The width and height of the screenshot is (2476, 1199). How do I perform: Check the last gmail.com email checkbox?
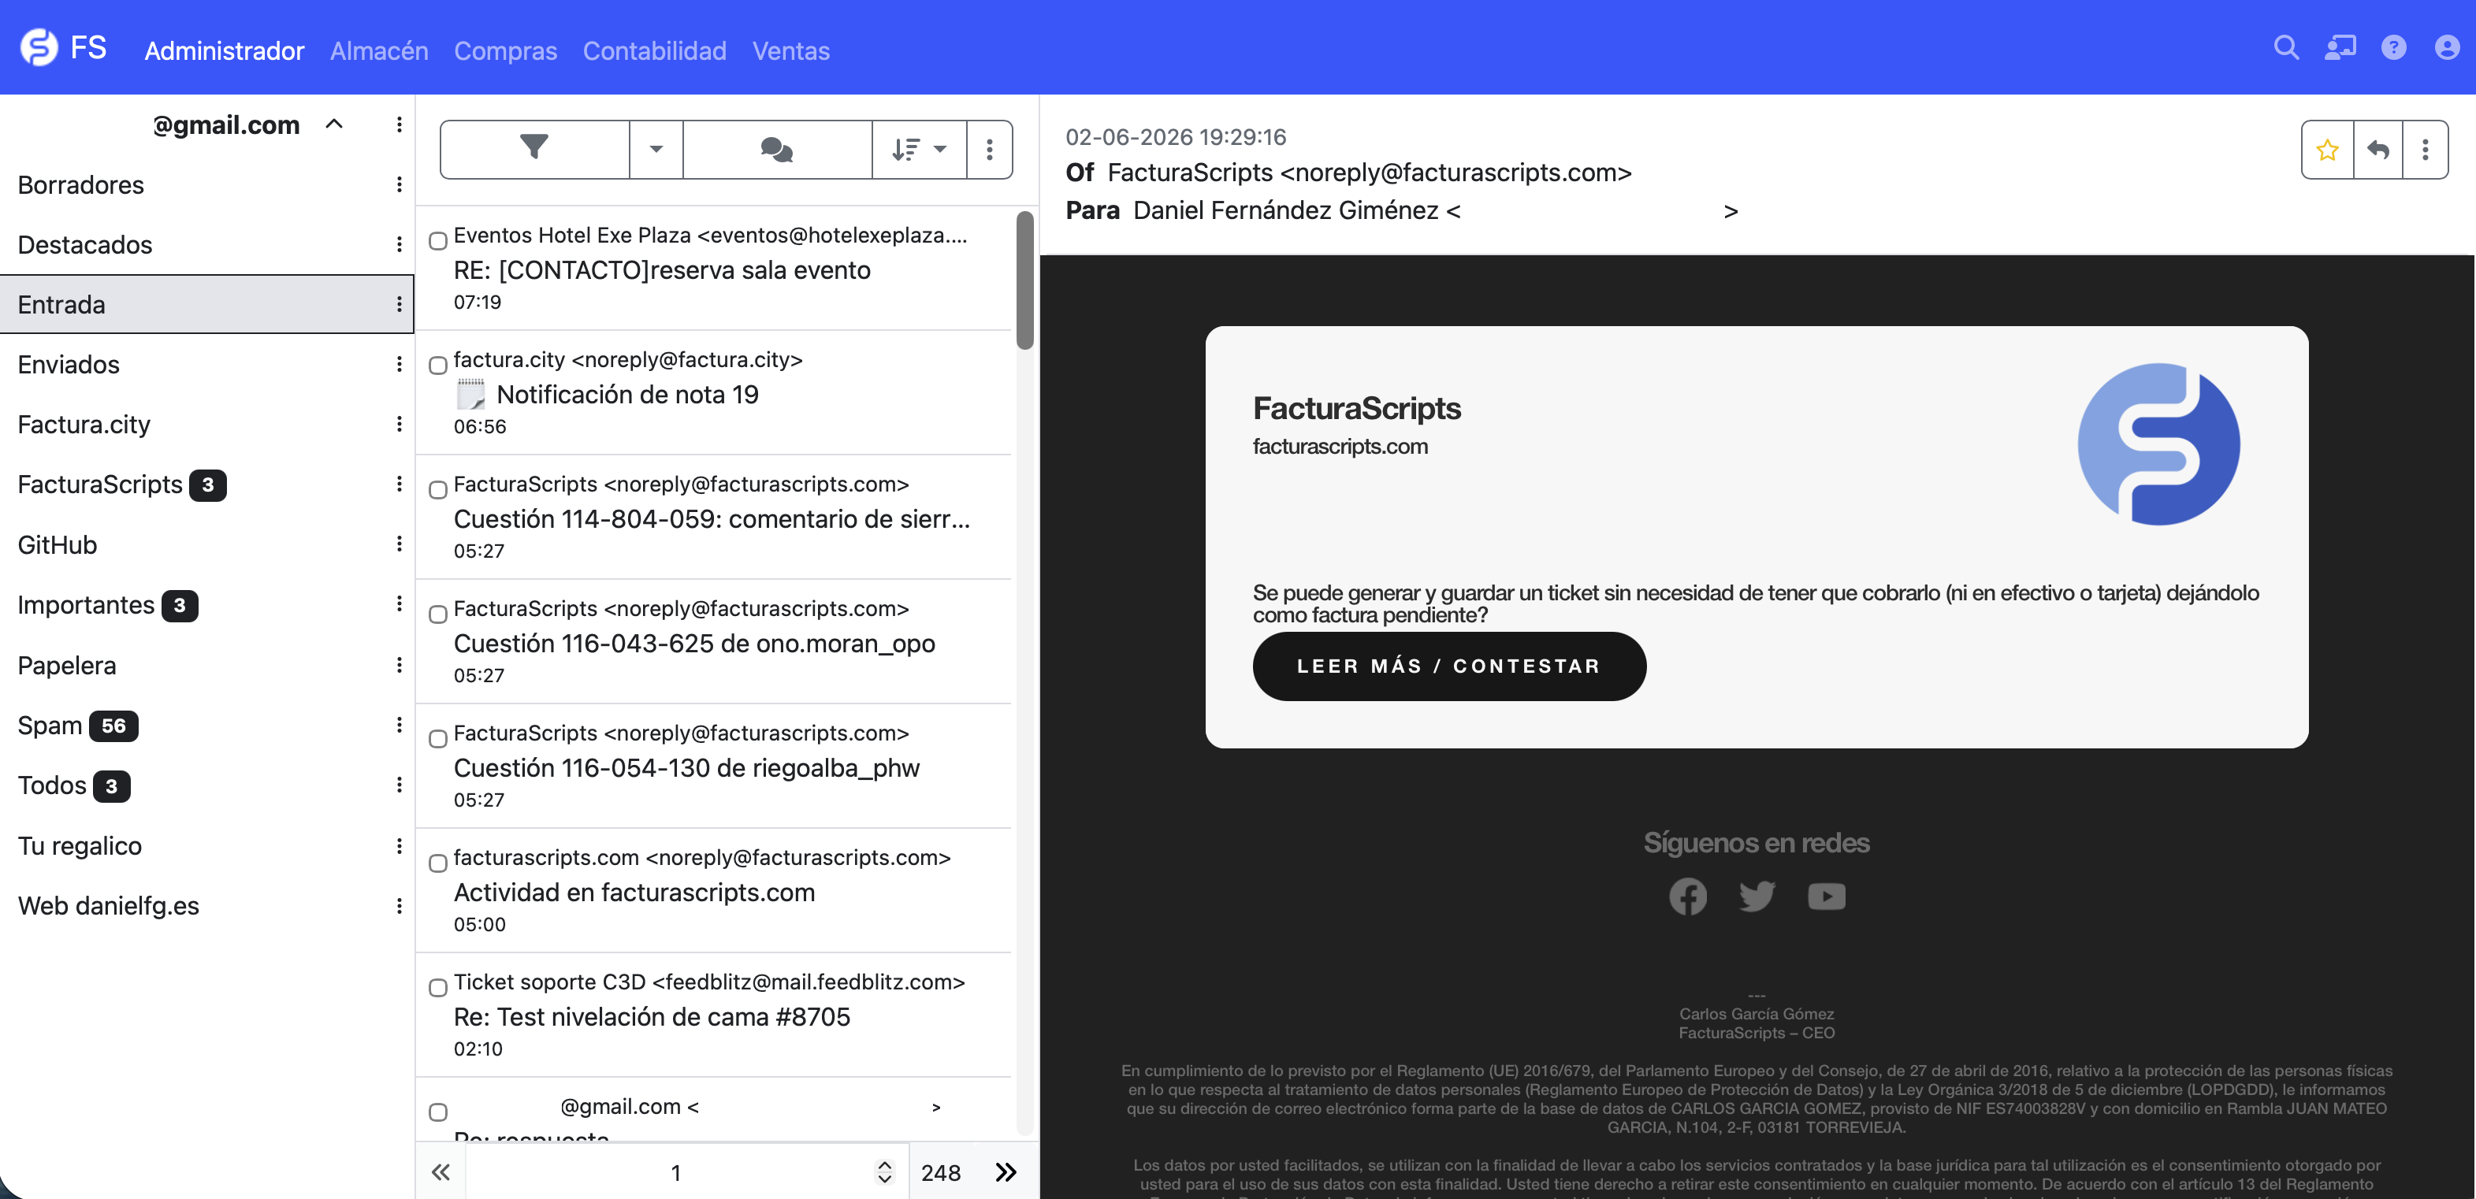point(437,1112)
